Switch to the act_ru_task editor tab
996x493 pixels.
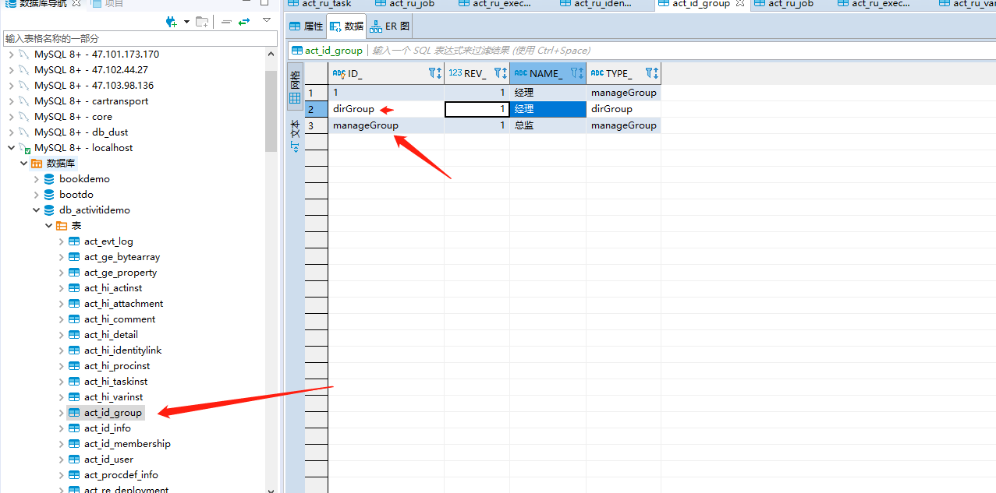coord(320,4)
